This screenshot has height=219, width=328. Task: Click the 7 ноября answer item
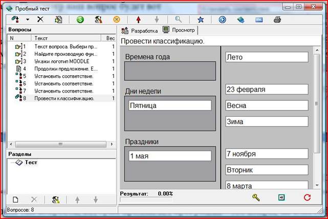267,154
